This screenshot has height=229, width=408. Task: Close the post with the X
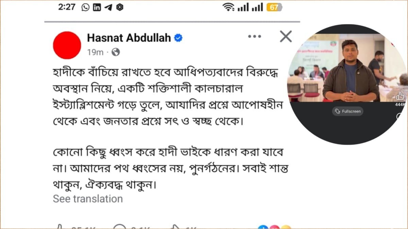(286, 36)
